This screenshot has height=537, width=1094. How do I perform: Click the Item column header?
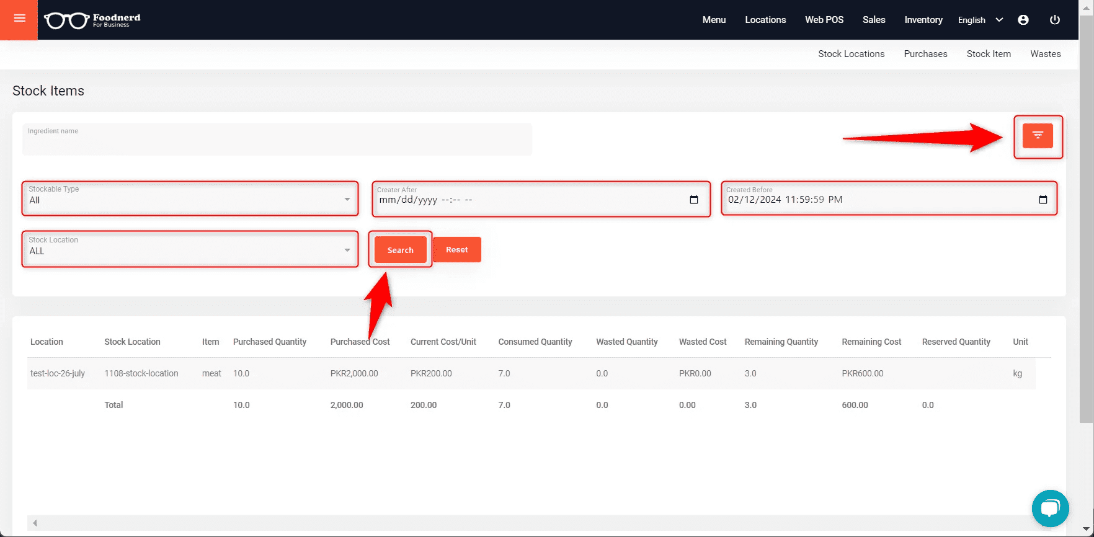coord(210,342)
